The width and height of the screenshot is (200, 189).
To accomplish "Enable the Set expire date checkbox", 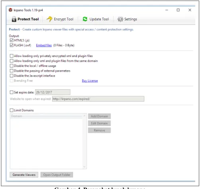I will pos(12,92).
